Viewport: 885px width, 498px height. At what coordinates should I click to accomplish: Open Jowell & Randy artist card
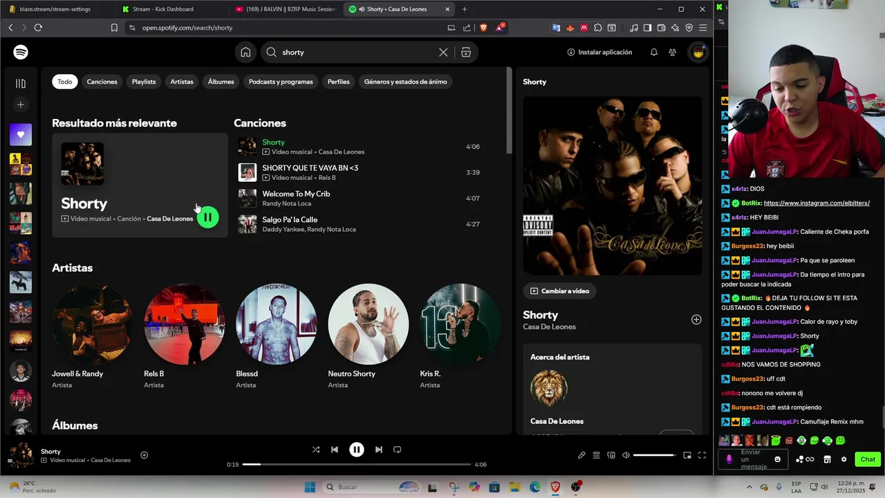click(92, 336)
